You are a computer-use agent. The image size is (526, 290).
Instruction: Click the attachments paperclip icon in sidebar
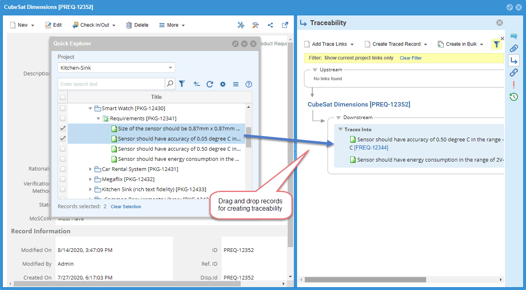514,49
